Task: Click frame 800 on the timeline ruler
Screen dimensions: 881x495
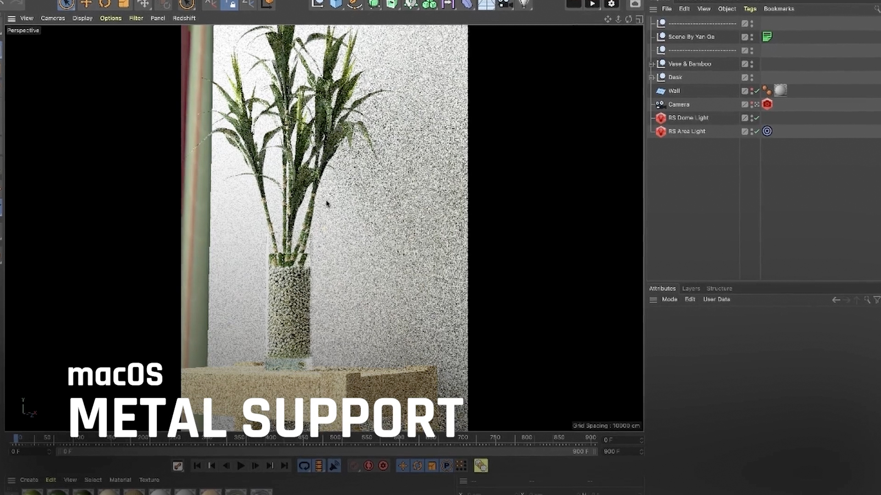Action: 527,438
